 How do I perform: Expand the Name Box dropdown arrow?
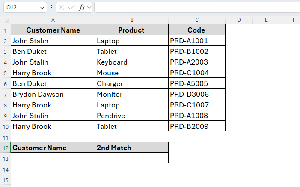(x=42, y=8)
